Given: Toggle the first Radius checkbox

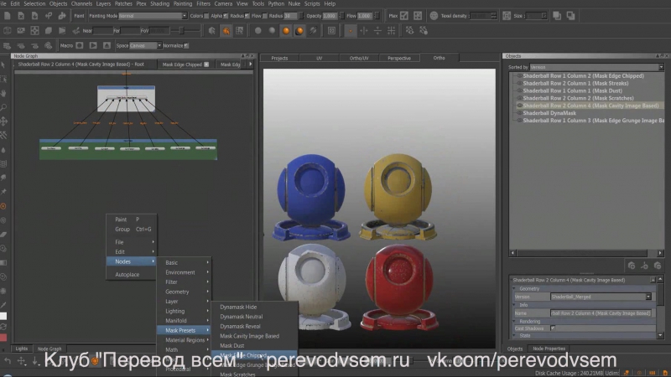Looking at the screenshot, I should tap(247, 16).
